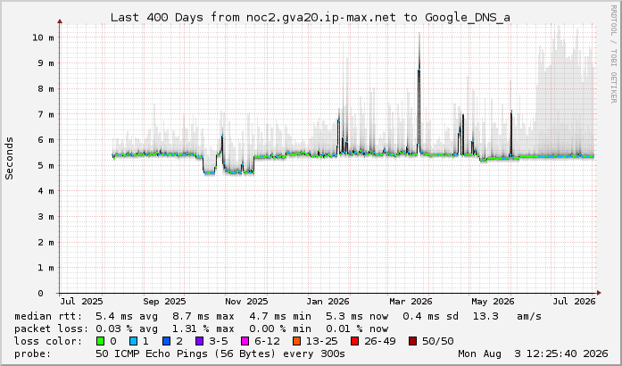Click the dark blue loss swatch for 2
This screenshot has width=622, height=366.
pos(166,341)
